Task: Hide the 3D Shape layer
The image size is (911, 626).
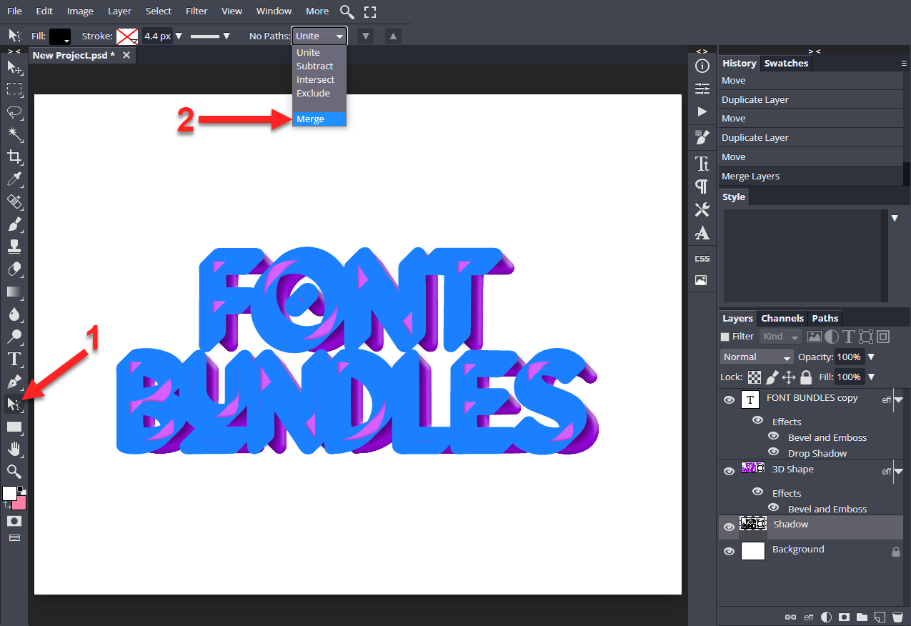Action: pos(729,472)
